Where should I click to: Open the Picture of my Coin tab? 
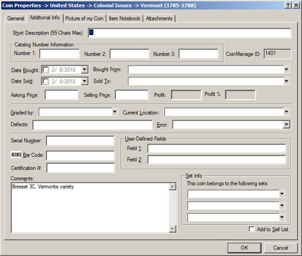[84, 19]
